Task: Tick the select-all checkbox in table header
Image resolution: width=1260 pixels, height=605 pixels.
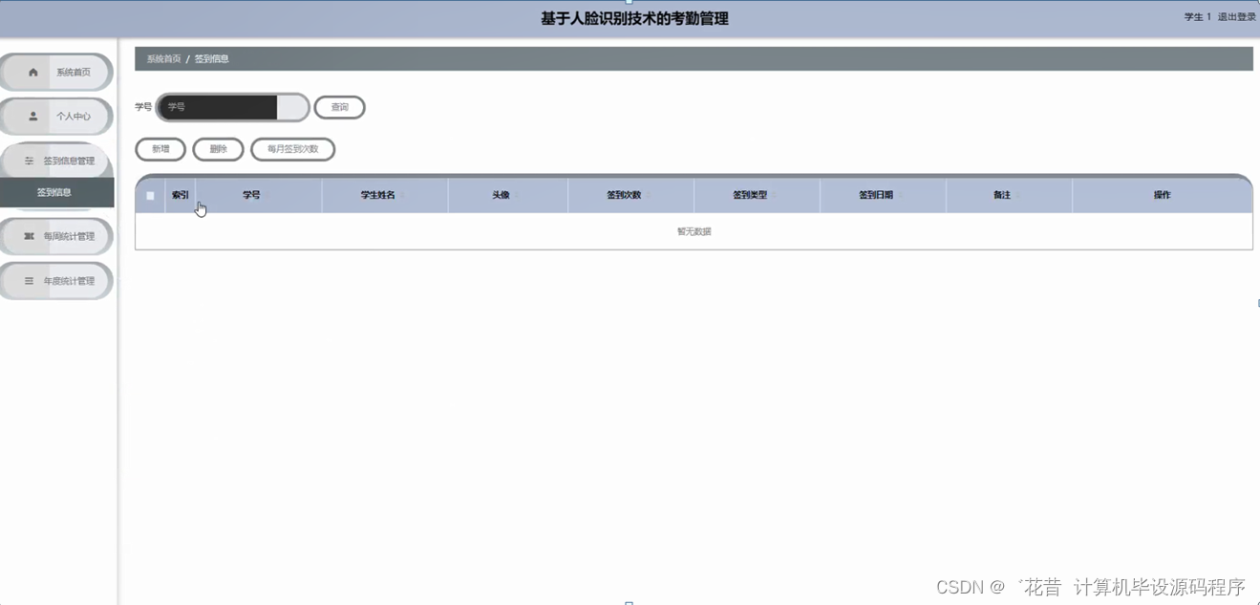Action: click(x=150, y=195)
